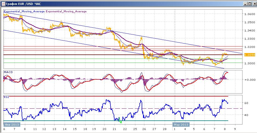Image resolution: width=257 pixels, height=133 pixels.
Task: Click date 18 on the time axis
Action: [85, 129]
